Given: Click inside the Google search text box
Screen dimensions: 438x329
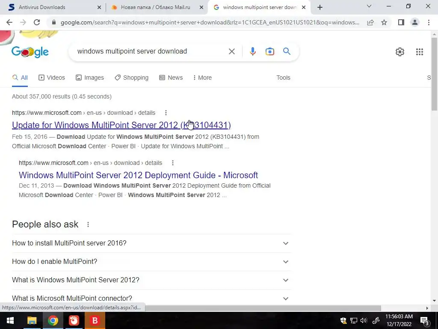Looking at the screenshot, I should [151, 51].
